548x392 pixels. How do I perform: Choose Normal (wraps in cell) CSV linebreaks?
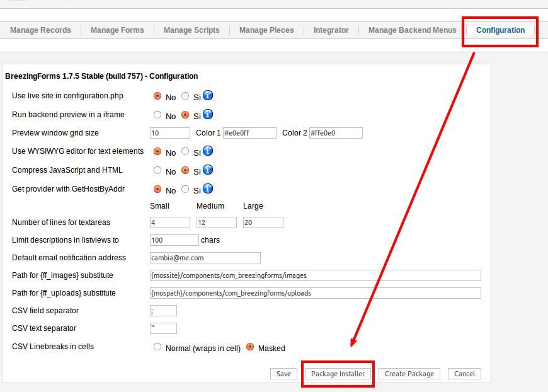[157, 347]
